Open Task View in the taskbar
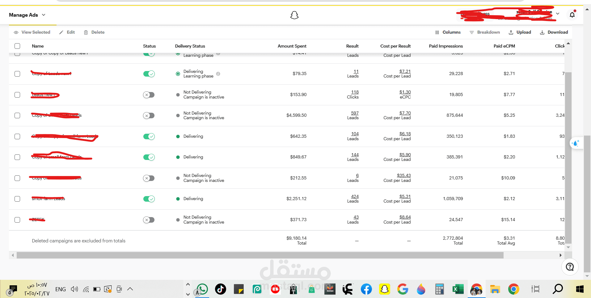 [535, 289]
